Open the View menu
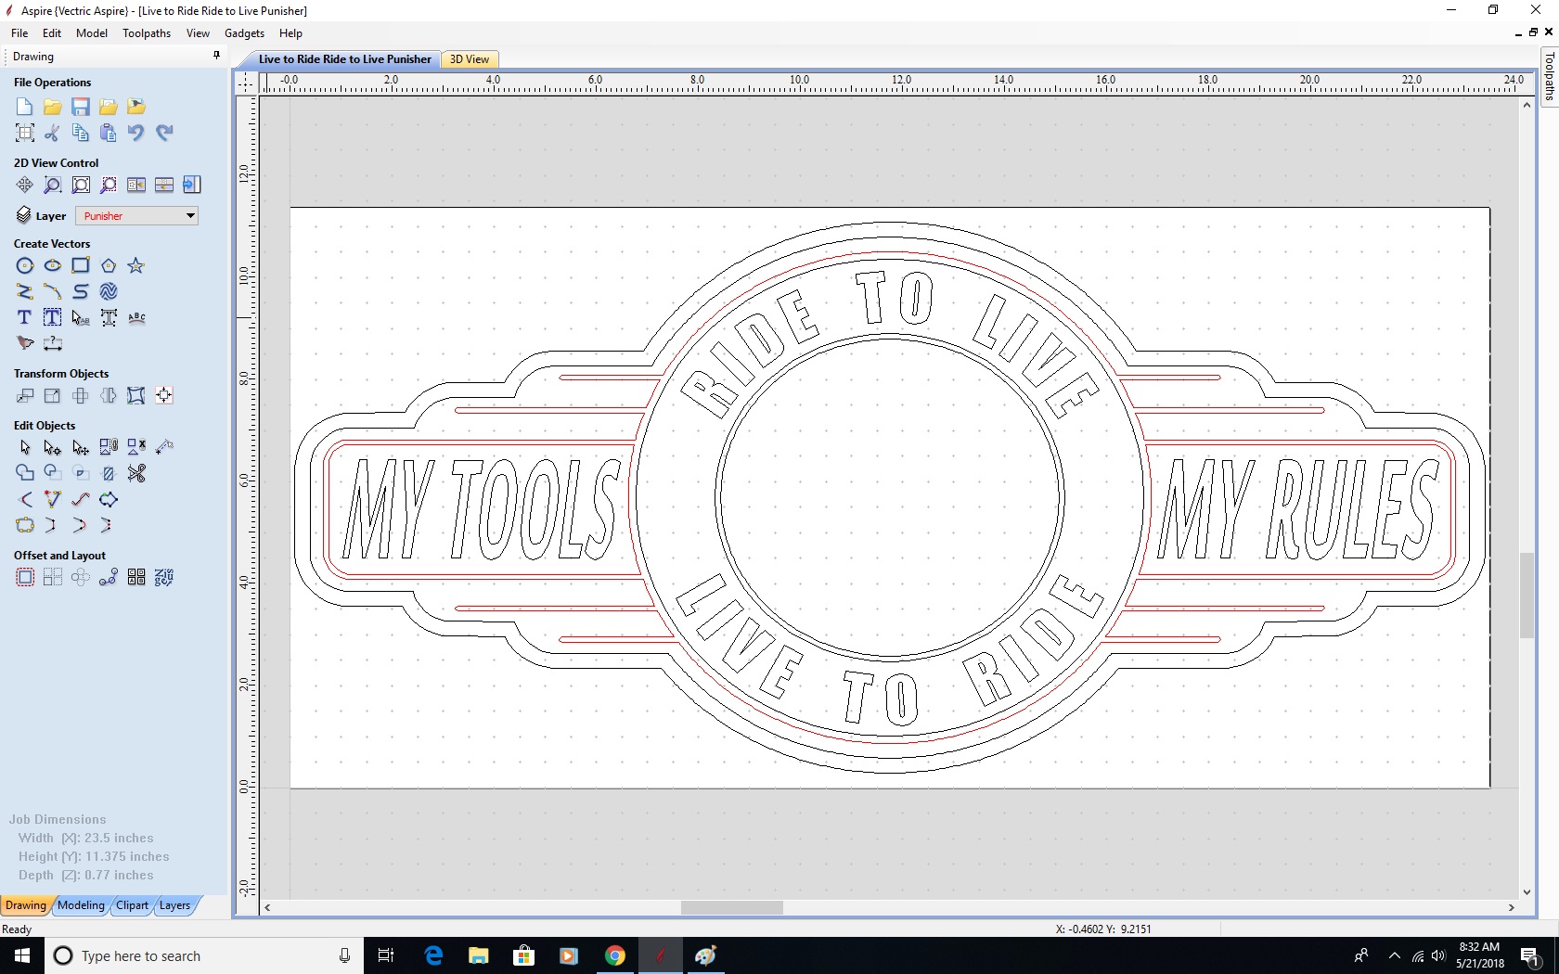This screenshot has width=1559, height=974. tap(198, 33)
